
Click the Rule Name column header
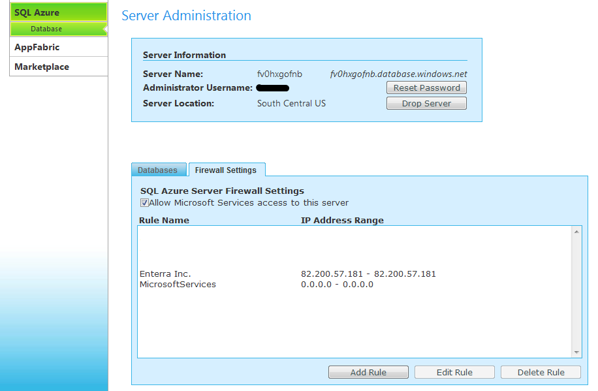pos(164,220)
